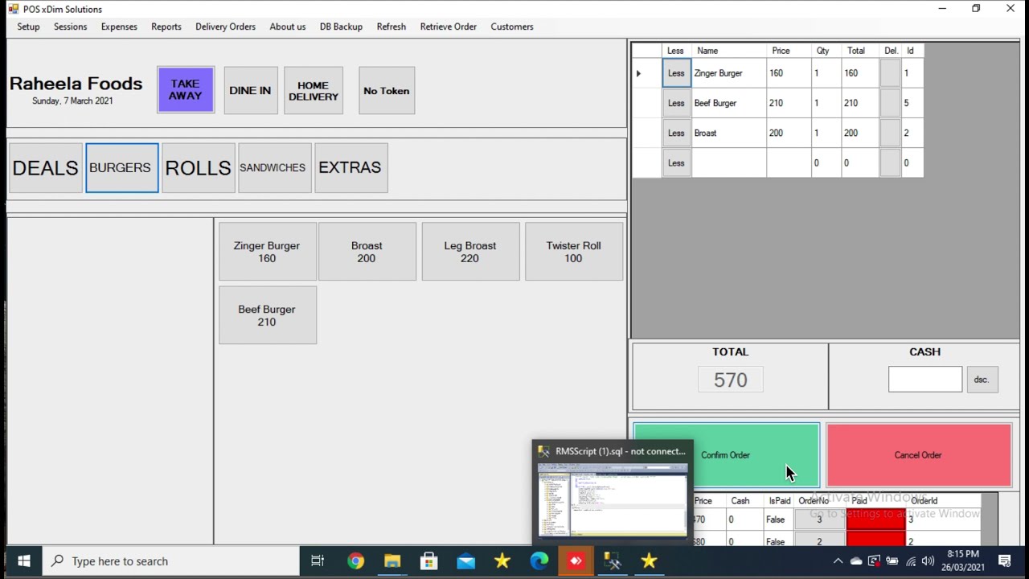Select the DINE IN order type
Viewport: 1029px width, 579px height.
point(251,90)
